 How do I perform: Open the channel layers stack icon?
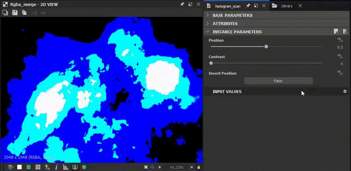click(10, 167)
